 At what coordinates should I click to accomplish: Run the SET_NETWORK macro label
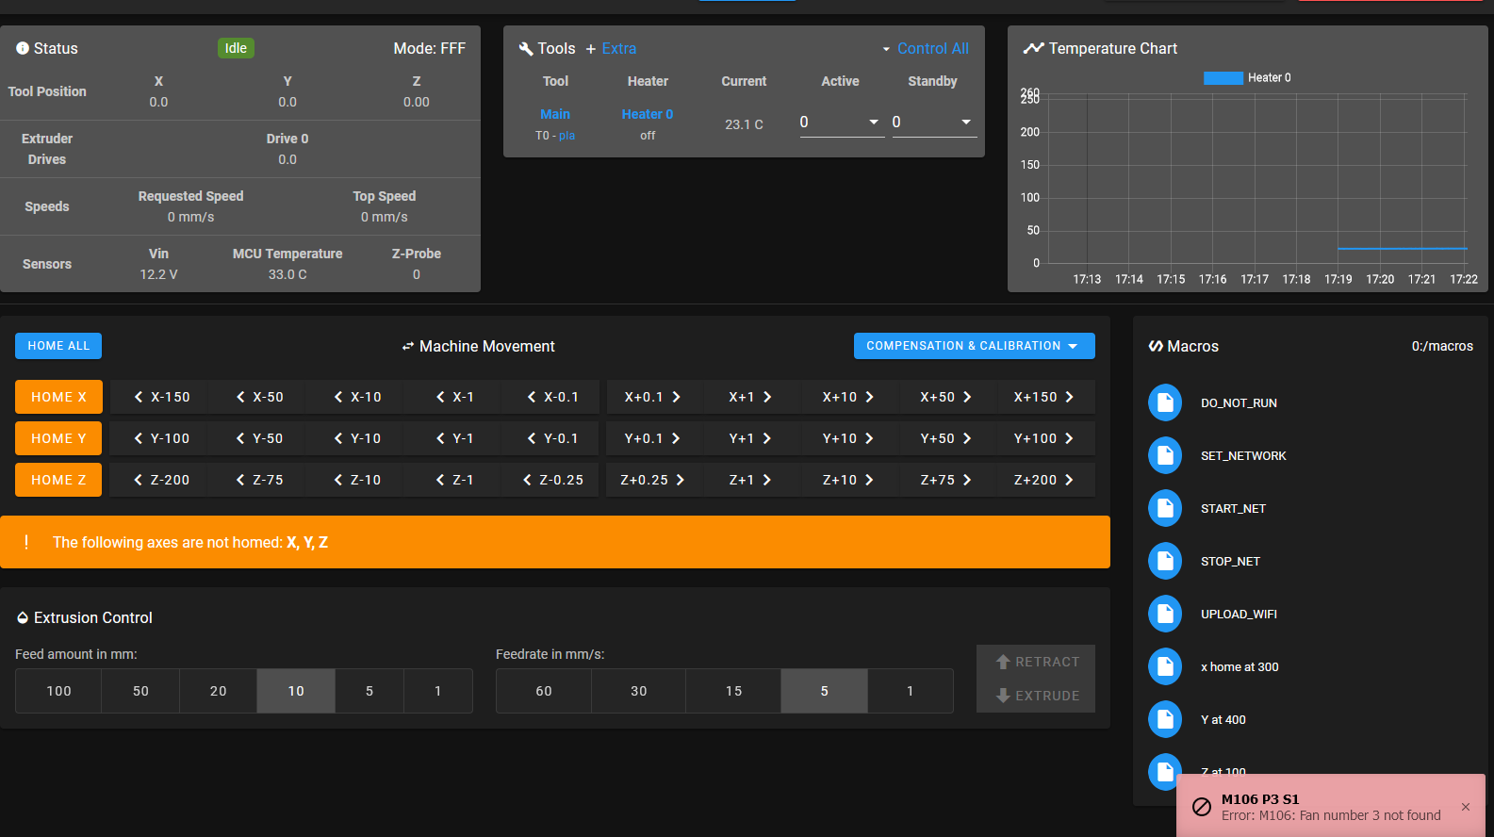click(1243, 455)
